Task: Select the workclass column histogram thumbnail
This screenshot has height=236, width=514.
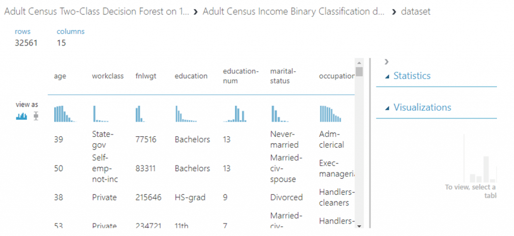Action: pyautogui.click(x=100, y=114)
